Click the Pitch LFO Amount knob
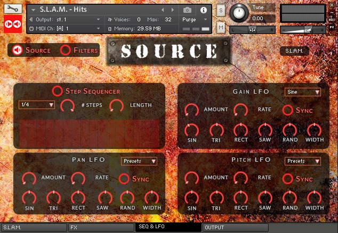338x233 pixels. [x=191, y=178]
